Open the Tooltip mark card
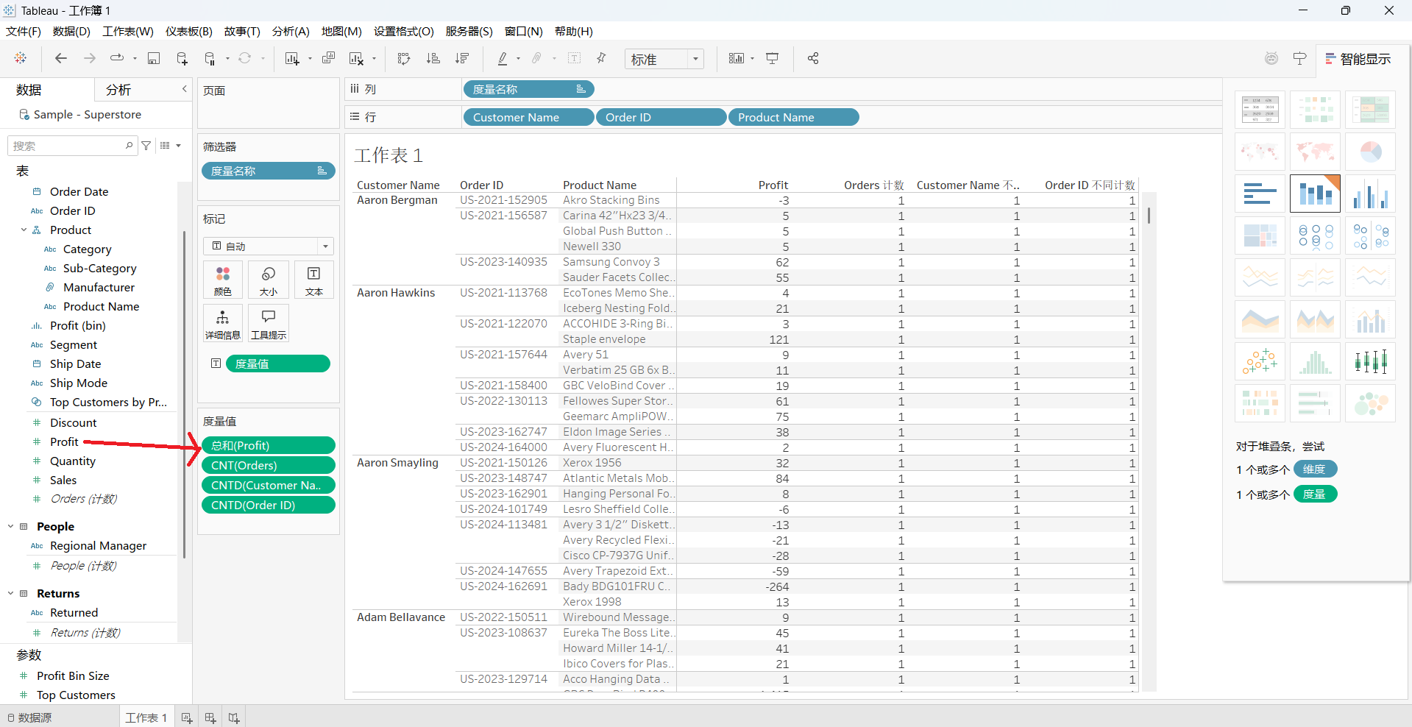Viewport: 1412px width, 727px height. (x=269, y=324)
